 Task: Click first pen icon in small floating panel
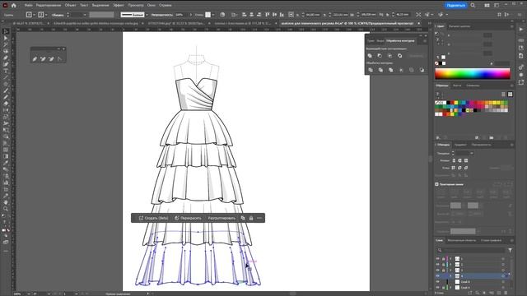[x=35, y=59]
